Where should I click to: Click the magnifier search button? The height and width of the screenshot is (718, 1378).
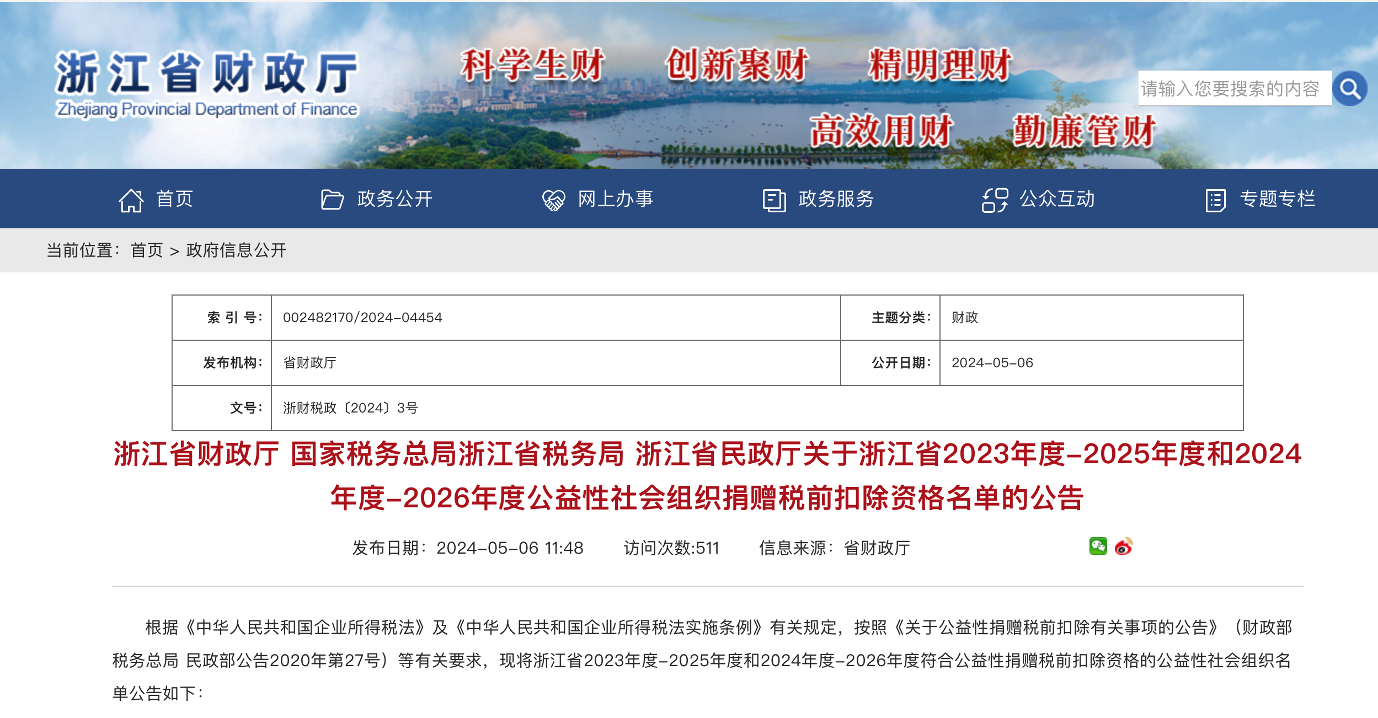1349,88
